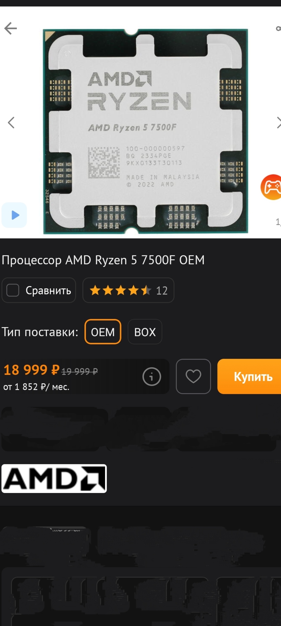Screen dimensions: 281x626
Task: Switch the delivery type to BOX
Action: (x=145, y=332)
